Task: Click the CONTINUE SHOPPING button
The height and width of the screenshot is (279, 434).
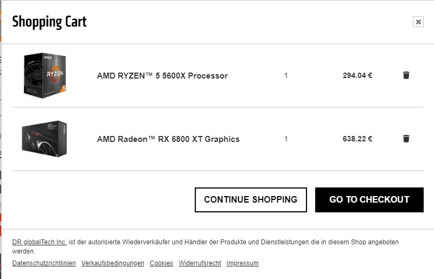Action: (251, 200)
